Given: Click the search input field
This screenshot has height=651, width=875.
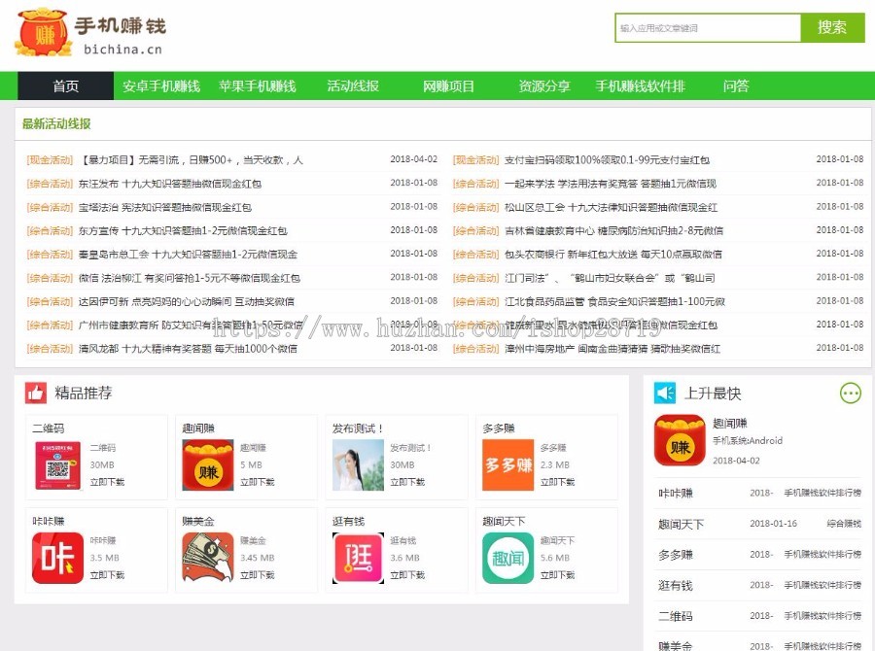Looking at the screenshot, I should (710, 28).
